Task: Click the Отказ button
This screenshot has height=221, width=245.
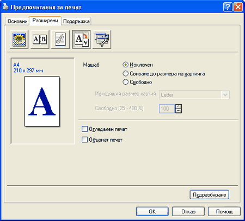Action: point(188,211)
